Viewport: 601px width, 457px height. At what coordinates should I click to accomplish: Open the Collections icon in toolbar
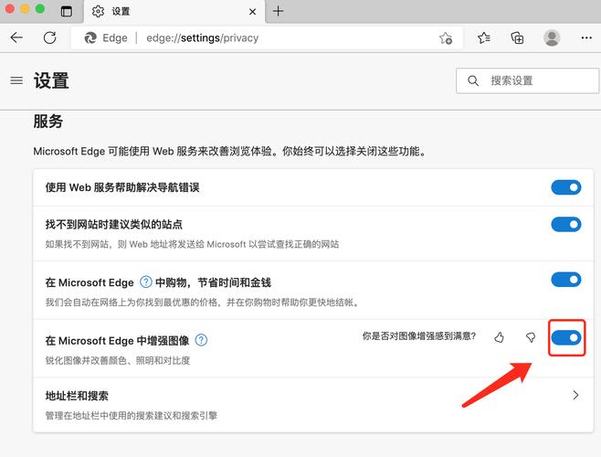tap(517, 37)
